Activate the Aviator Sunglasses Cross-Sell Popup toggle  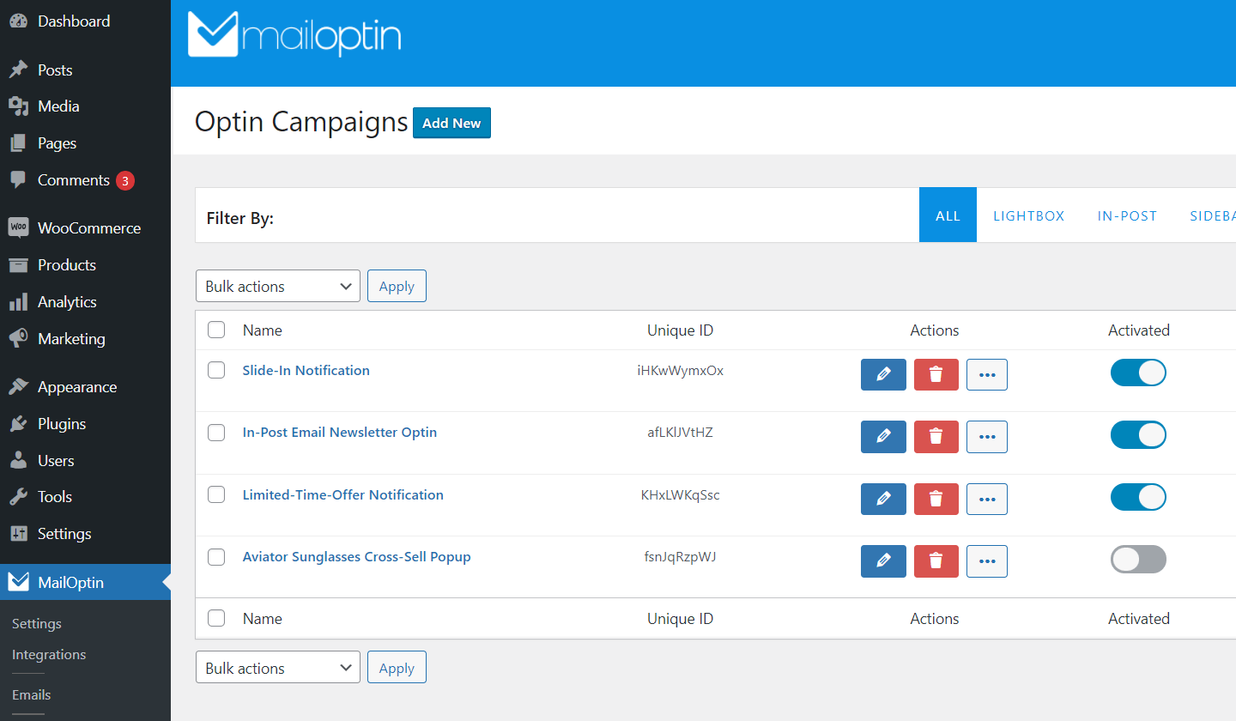click(x=1138, y=560)
